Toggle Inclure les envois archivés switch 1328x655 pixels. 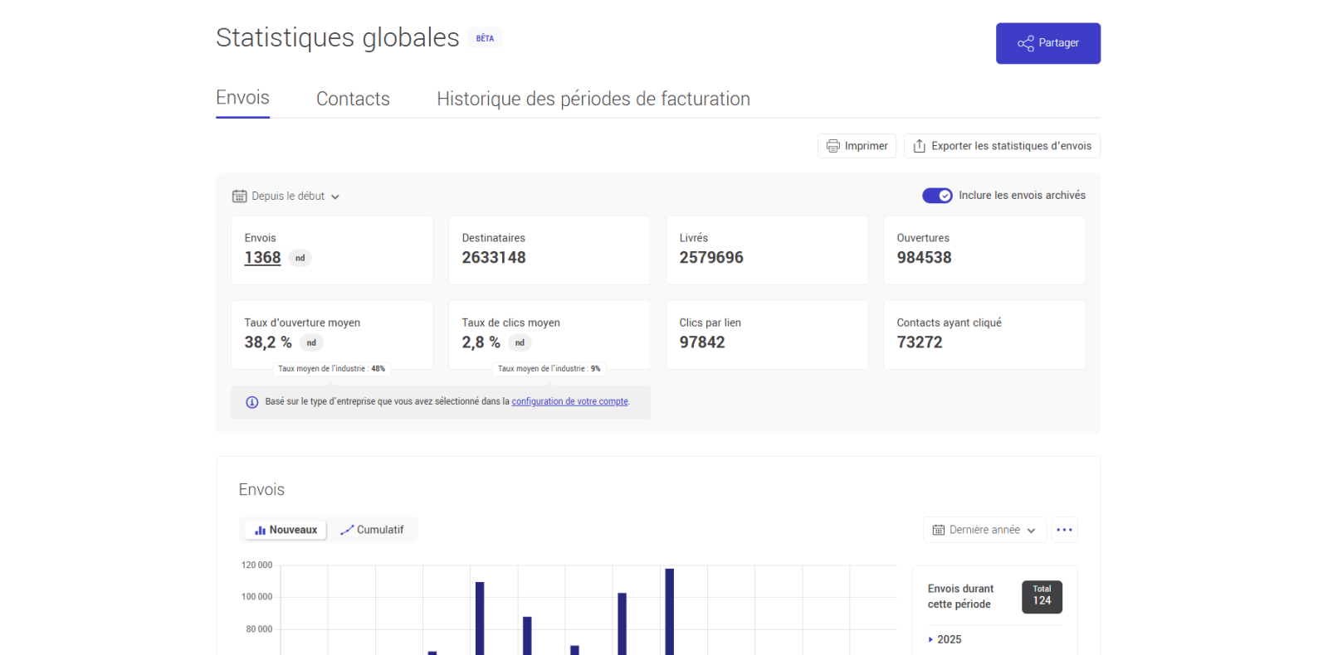(x=937, y=196)
